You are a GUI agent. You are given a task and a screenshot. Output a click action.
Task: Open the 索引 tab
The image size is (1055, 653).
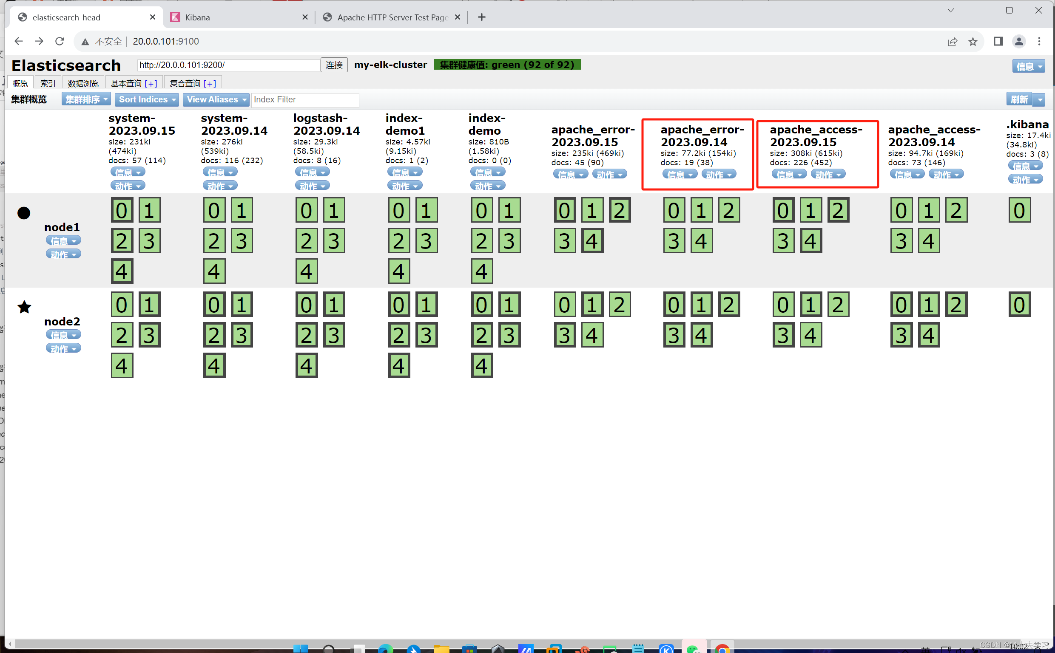48,83
